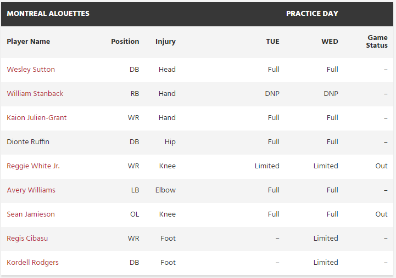The width and height of the screenshot is (396, 278).
Task: Click Dionte Ruffin name cell
Action: (x=28, y=142)
